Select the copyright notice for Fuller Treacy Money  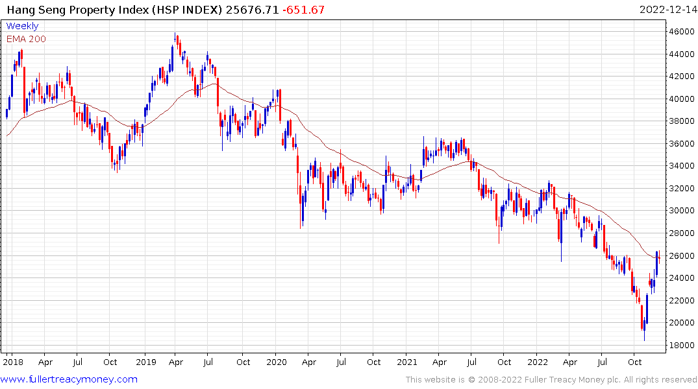[551, 380]
